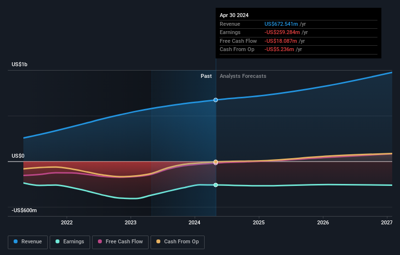Click the 2025 axis label

[259, 223]
